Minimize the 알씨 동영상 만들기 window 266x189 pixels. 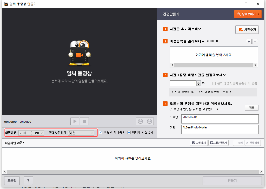[x=234, y=4]
